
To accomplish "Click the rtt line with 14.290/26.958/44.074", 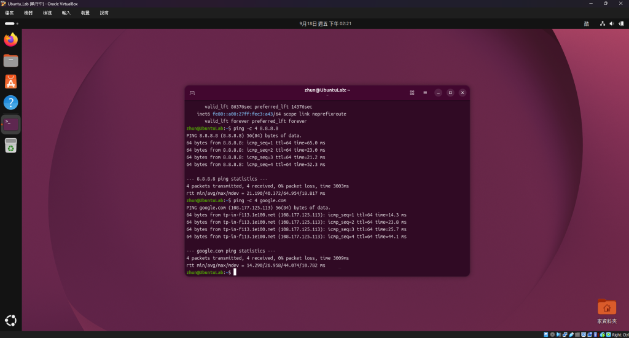I will click(256, 265).
